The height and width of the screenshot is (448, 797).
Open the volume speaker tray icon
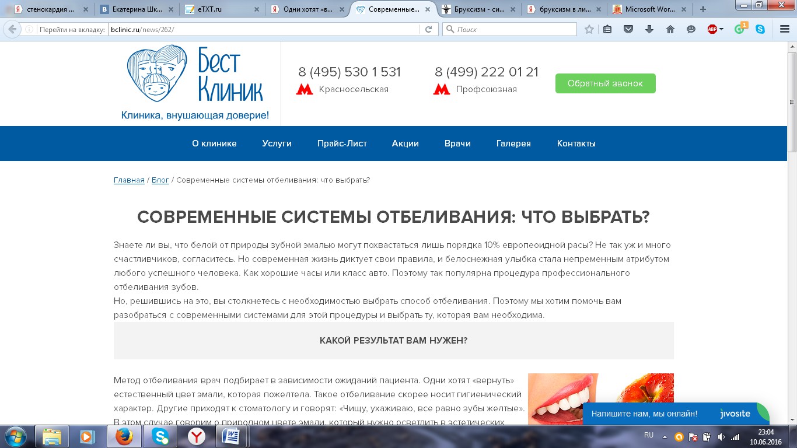pos(722,437)
